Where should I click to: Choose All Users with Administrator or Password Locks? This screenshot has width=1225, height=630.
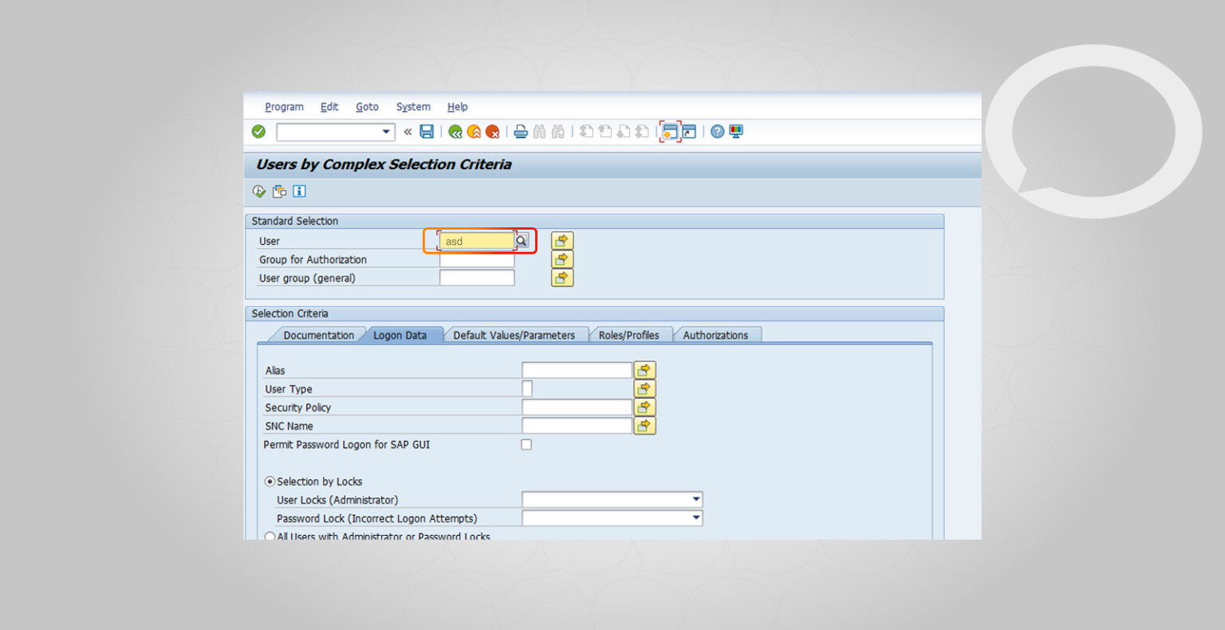point(270,537)
